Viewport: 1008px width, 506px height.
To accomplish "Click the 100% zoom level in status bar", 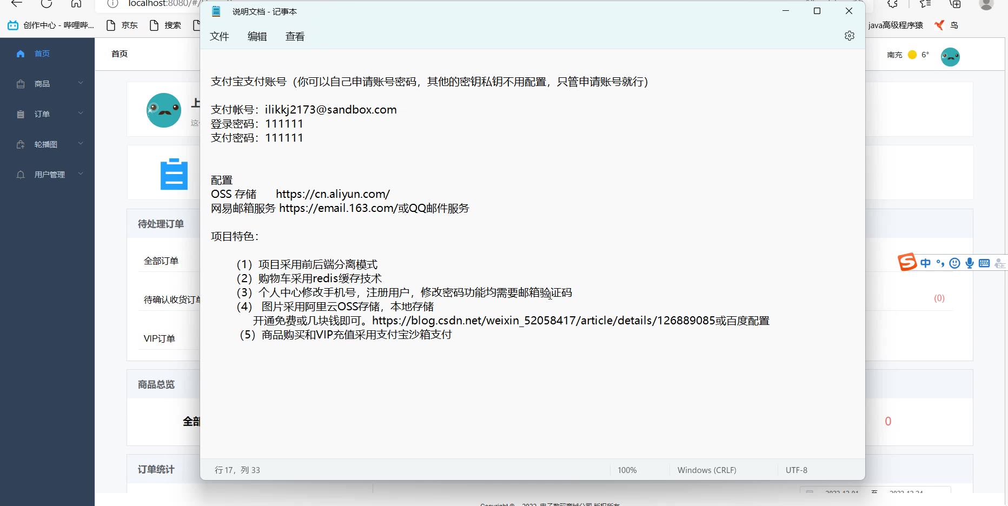I will 627,470.
